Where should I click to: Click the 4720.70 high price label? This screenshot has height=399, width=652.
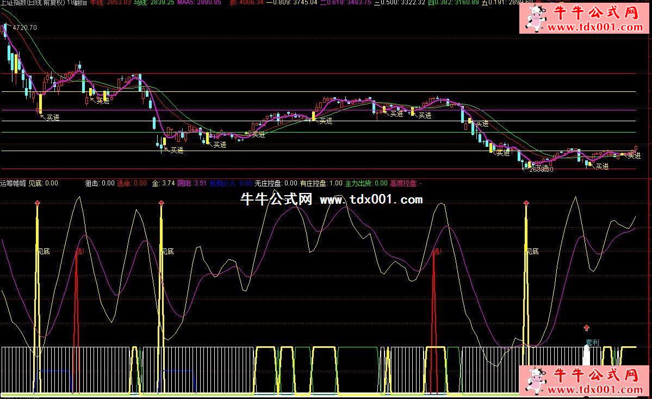coord(25,28)
